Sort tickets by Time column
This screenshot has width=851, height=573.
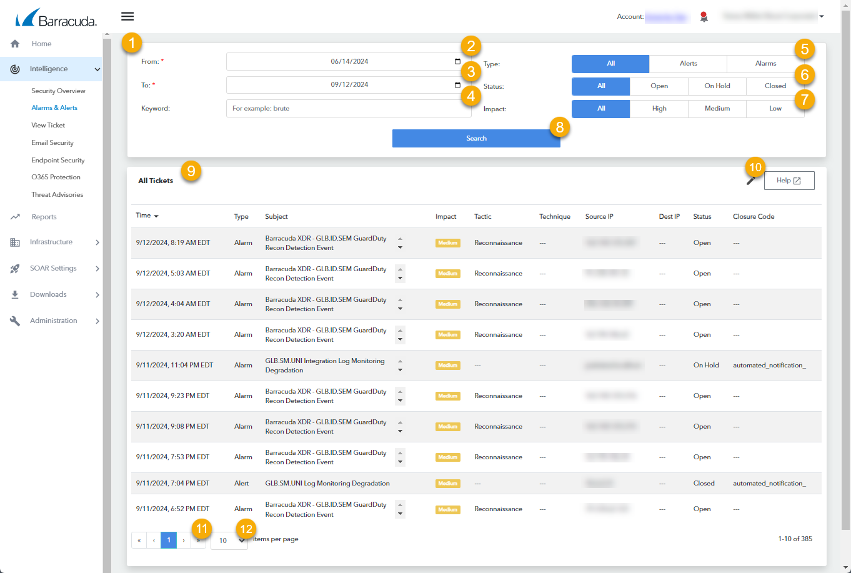(147, 216)
